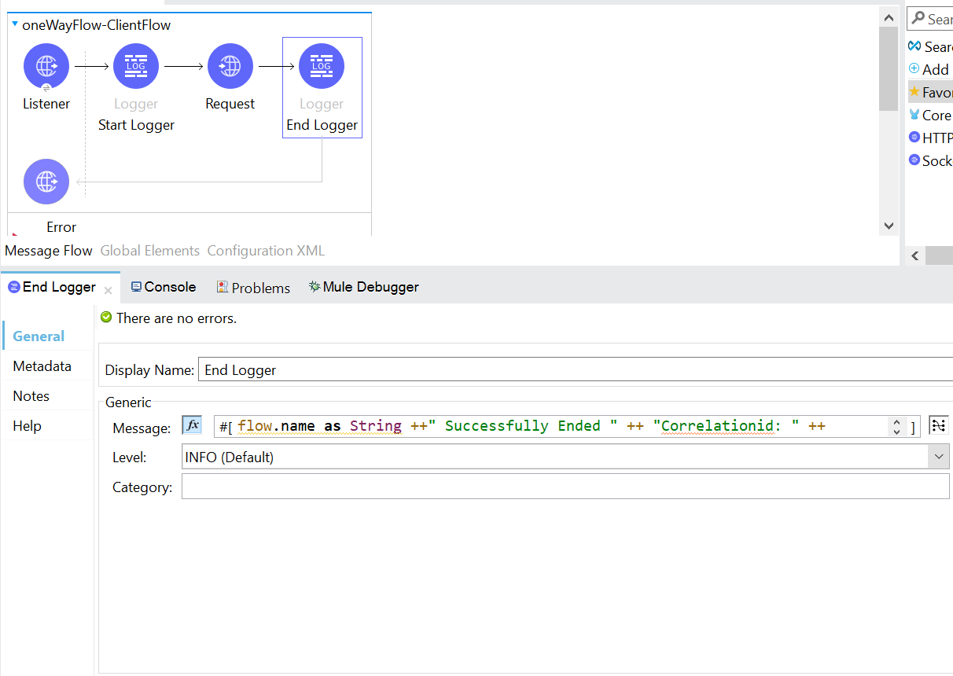Screen dimensions: 953x676
Task: Select Metadata in the left sidebar
Action: pyautogui.click(x=42, y=366)
